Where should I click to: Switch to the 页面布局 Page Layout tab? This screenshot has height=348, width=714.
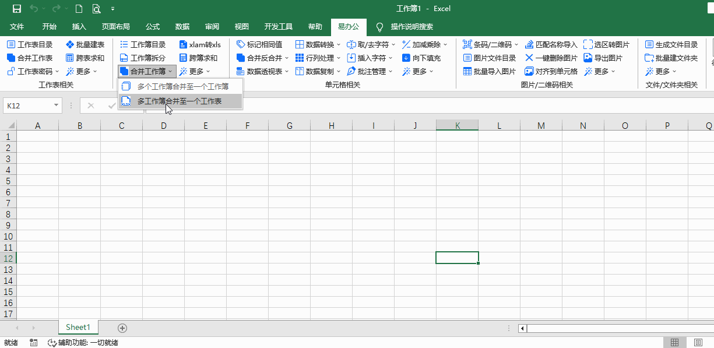click(x=116, y=27)
